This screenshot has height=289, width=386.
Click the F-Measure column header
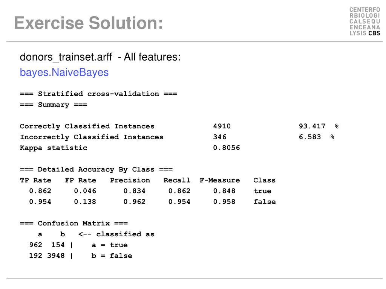click(220, 180)
